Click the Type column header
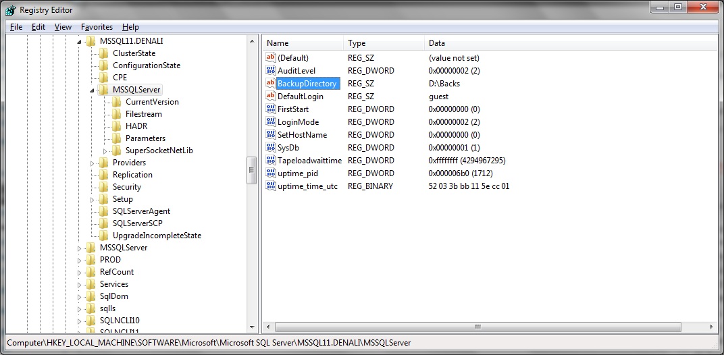The height and width of the screenshot is (355, 724). (x=384, y=43)
